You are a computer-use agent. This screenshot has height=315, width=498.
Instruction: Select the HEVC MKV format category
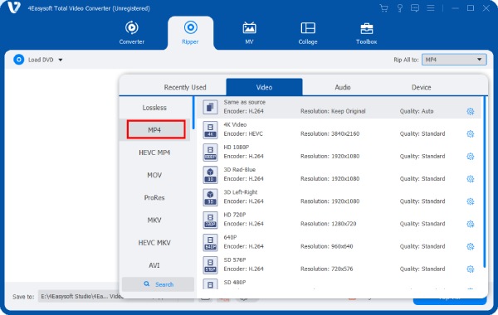click(x=154, y=243)
